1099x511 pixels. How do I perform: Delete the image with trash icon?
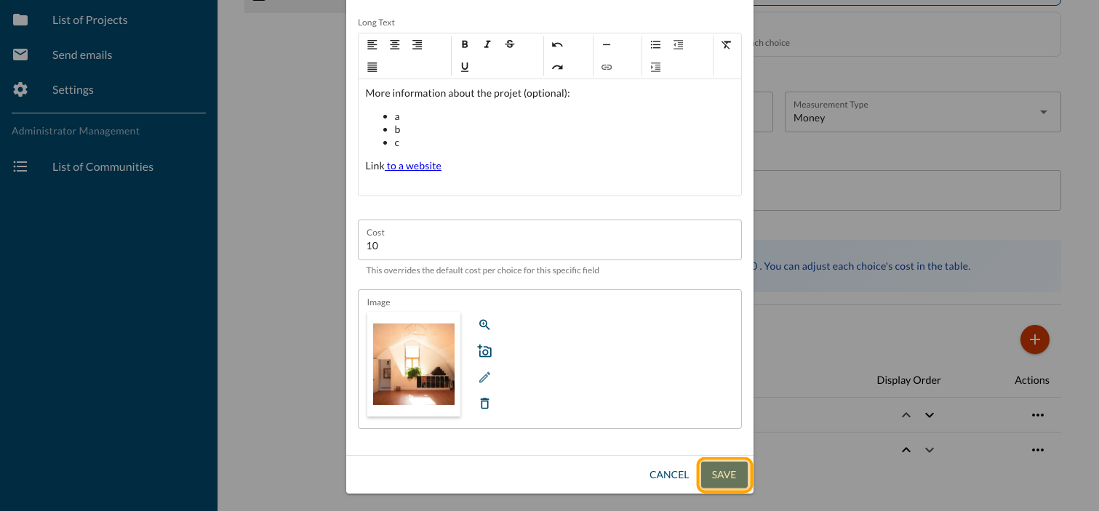[484, 403]
